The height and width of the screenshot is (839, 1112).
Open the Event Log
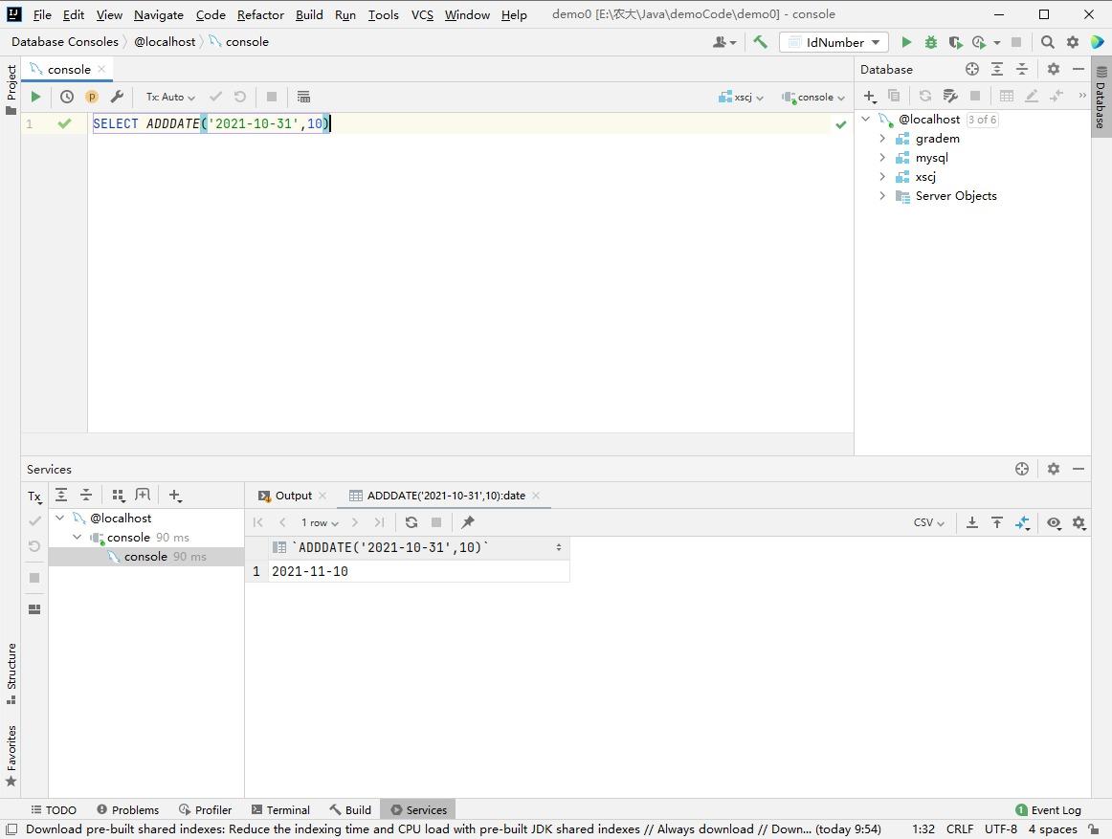(x=1048, y=809)
